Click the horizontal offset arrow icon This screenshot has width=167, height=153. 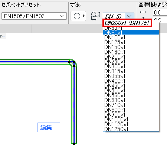coord(143,12)
